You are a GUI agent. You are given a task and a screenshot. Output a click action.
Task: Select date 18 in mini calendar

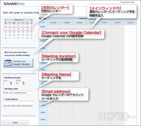click(23, 32)
